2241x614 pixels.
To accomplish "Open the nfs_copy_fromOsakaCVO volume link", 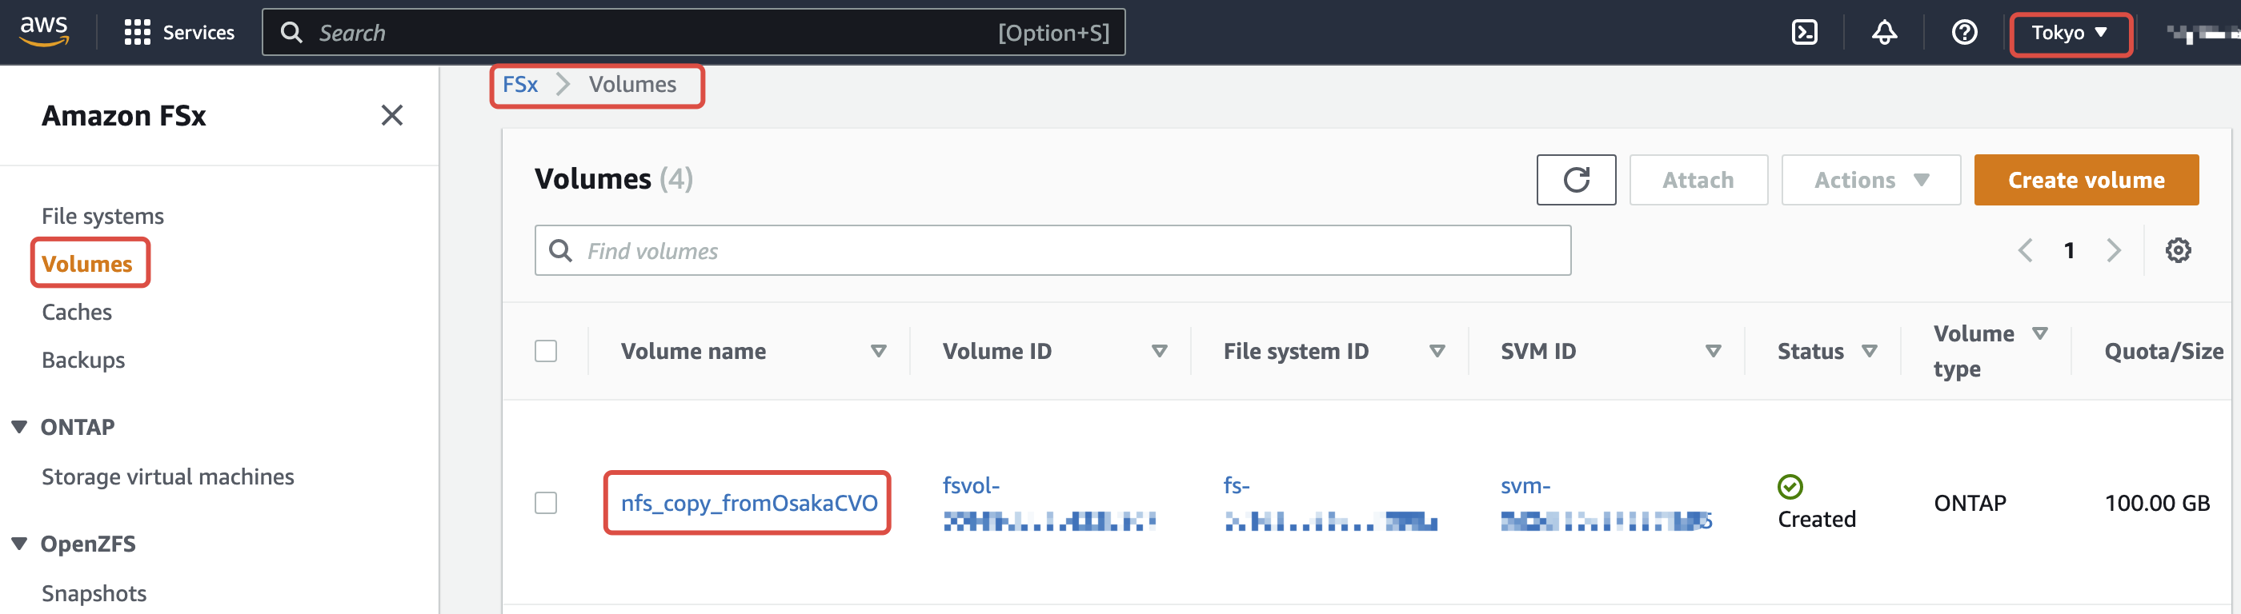I will (x=749, y=503).
